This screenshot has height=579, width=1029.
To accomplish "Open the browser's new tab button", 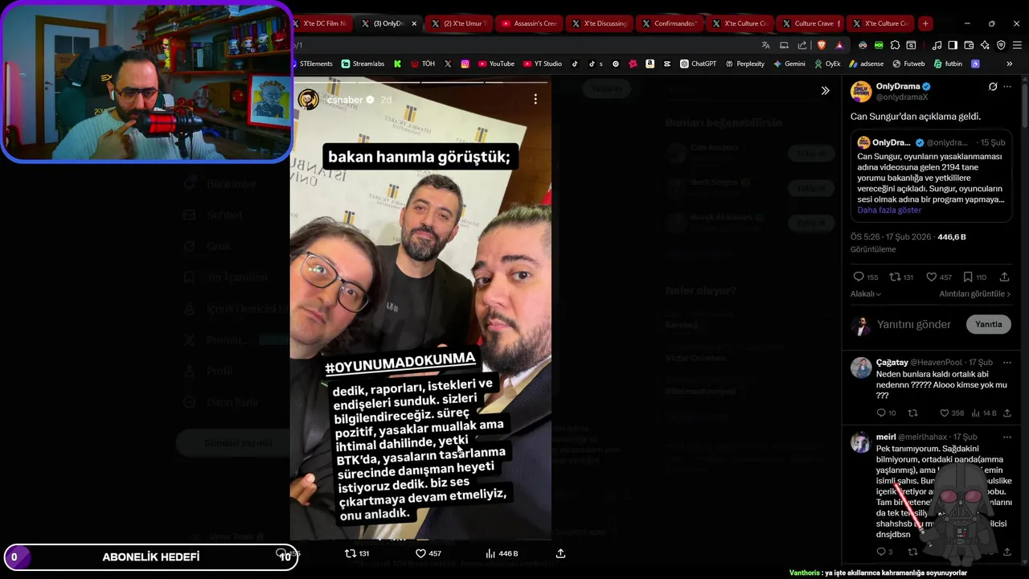I will (x=925, y=23).
